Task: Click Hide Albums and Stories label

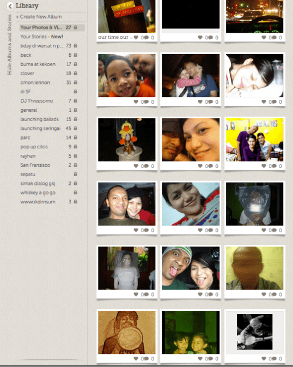Action: coord(10,45)
